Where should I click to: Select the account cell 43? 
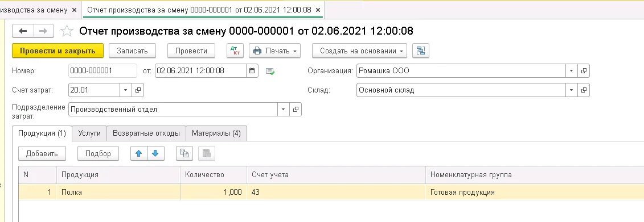336,192
